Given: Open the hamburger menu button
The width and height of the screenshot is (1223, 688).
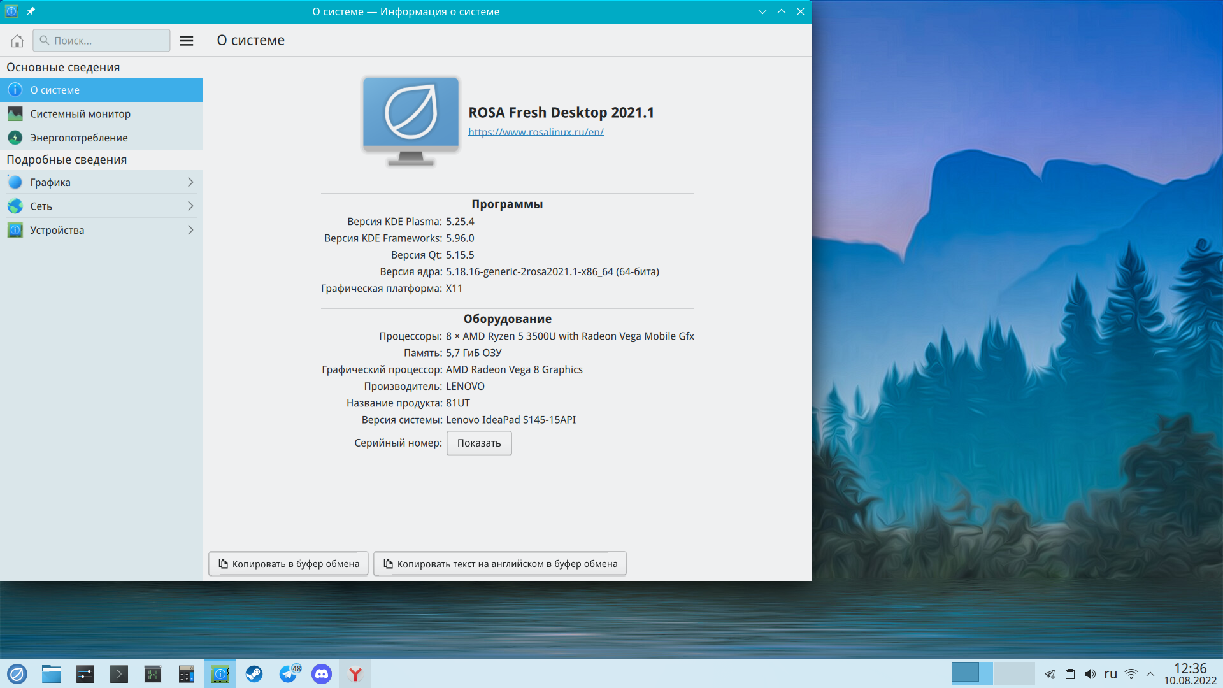Looking at the screenshot, I should (187, 41).
